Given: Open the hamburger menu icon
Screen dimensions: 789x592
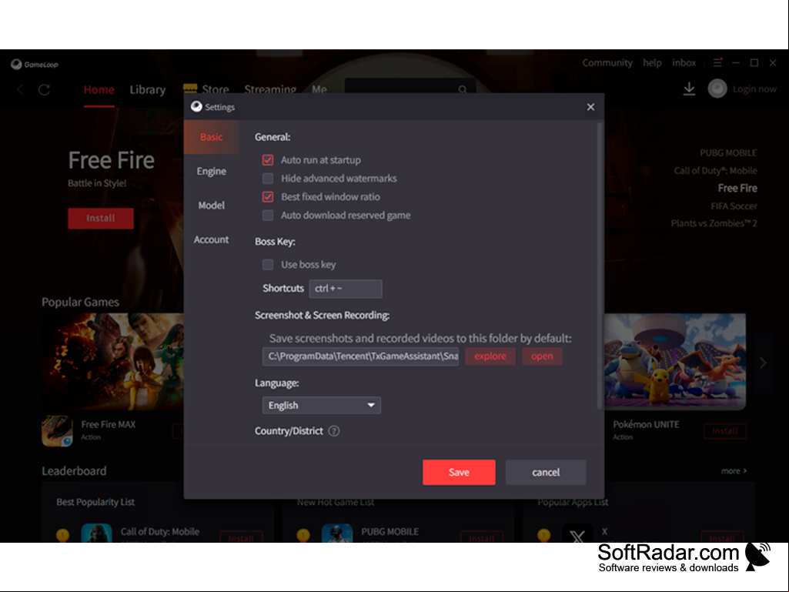Looking at the screenshot, I should [x=717, y=62].
